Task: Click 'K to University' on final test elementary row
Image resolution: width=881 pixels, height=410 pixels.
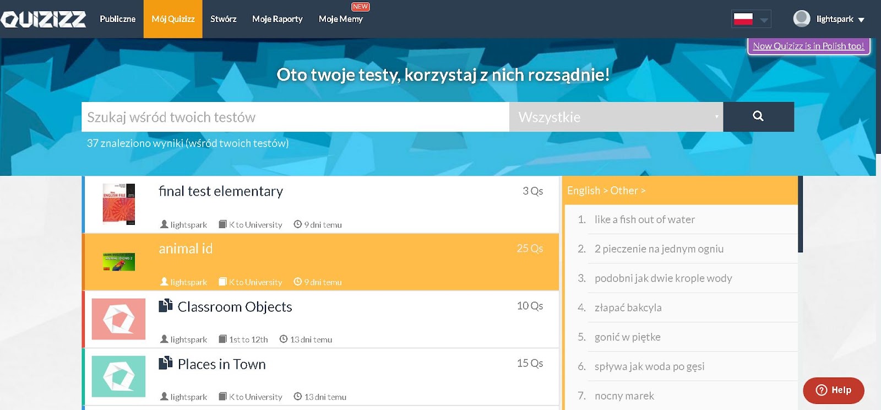Action: (x=255, y=225)
